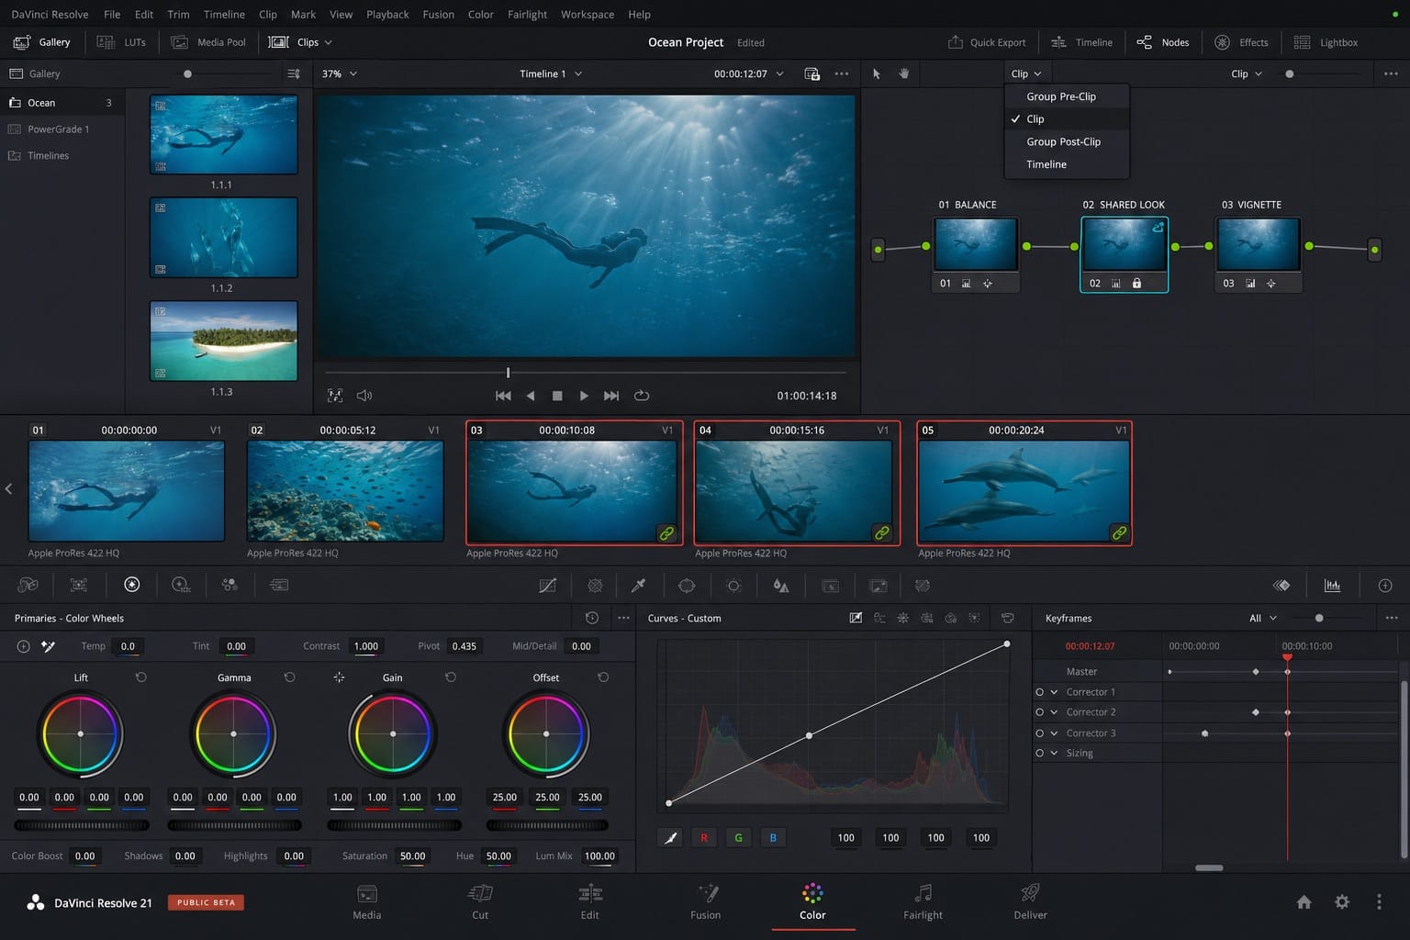The width and height of the screenshot is (1410, 940).
Task: Open the Keyframes All filter dropdown
Action: [x=1263, y=618]
